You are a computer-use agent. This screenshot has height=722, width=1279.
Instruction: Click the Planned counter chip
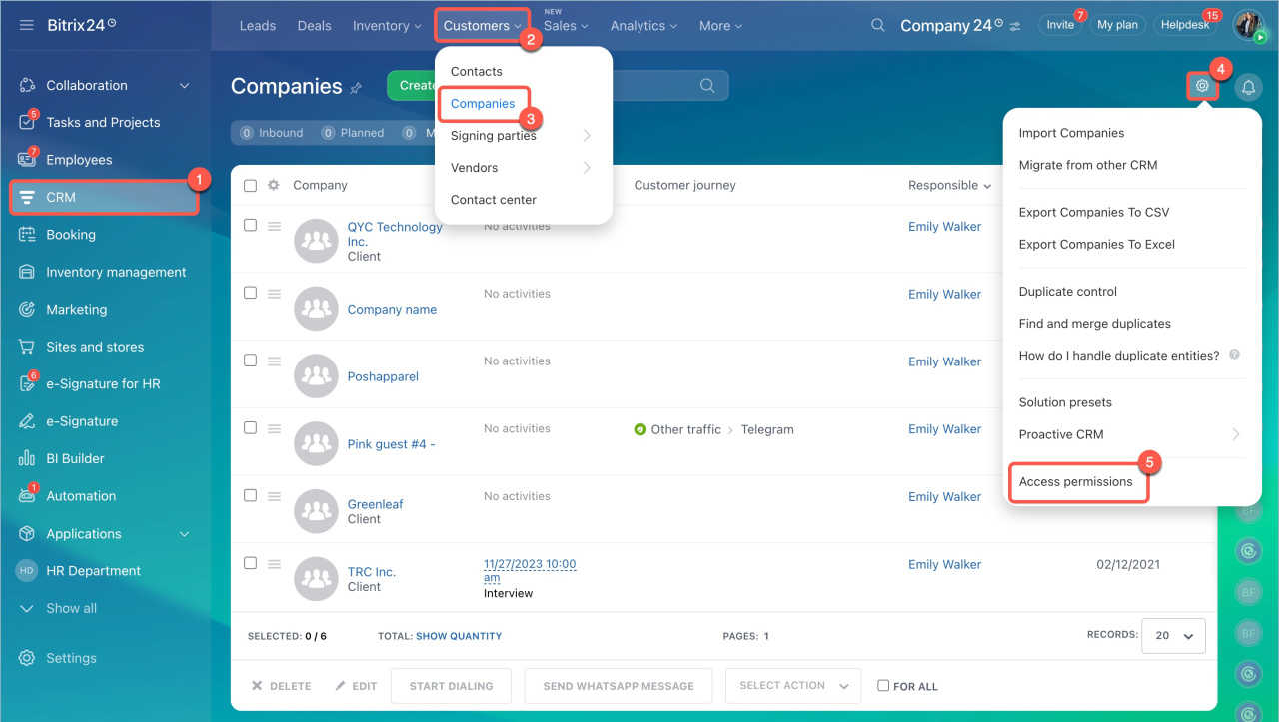coord(354,133)
